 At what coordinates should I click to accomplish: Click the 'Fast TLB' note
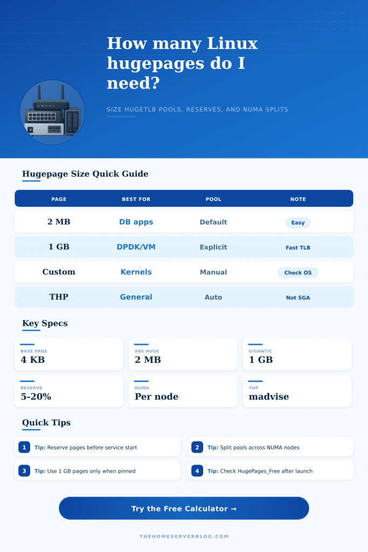(x=297, y=247)
